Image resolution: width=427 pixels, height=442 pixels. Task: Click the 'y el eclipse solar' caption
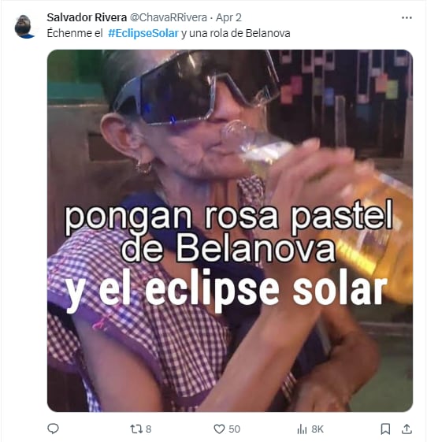pos(226,289)
